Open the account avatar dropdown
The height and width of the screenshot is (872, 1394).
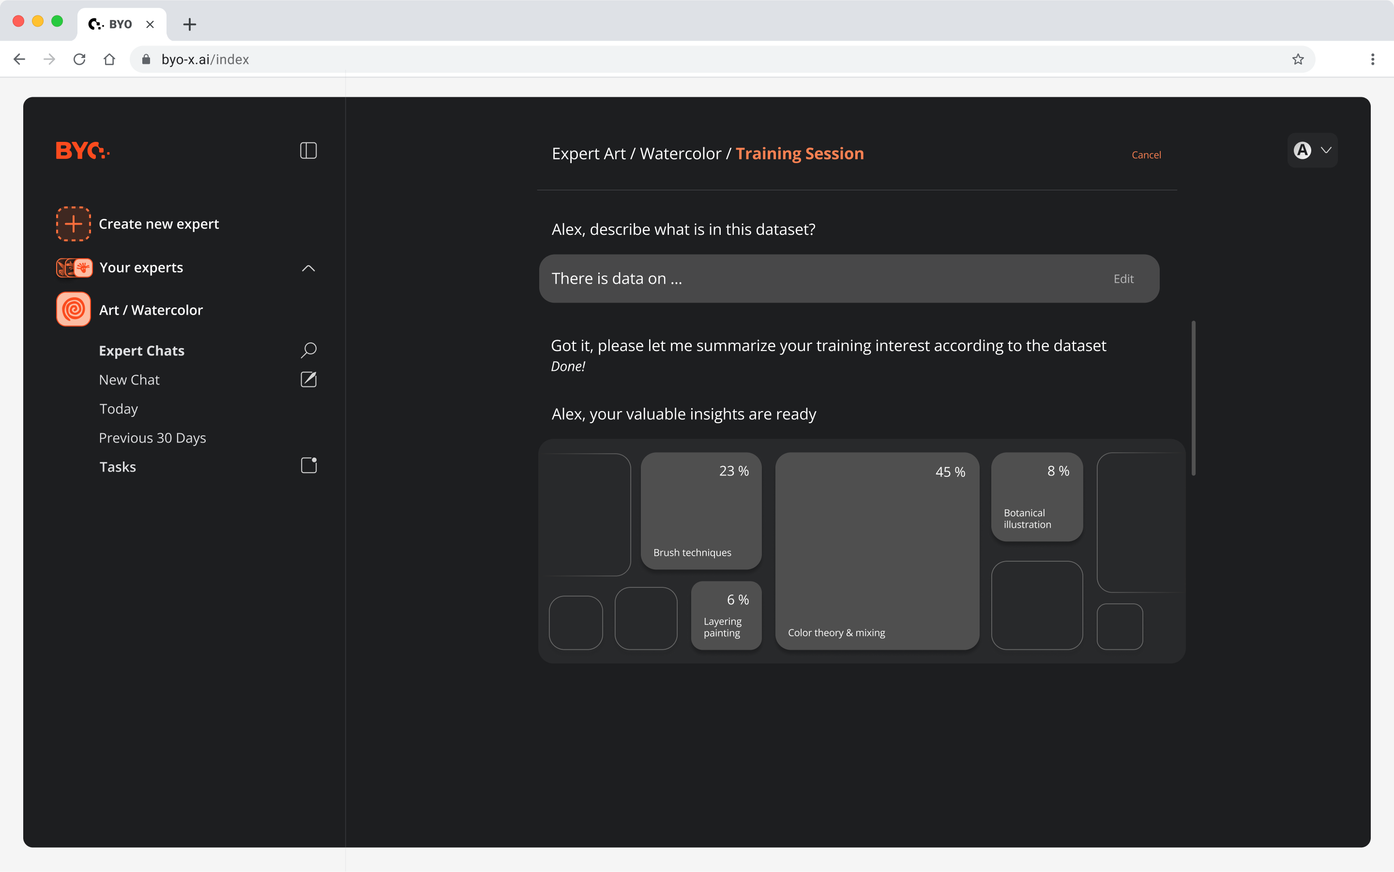point(1312,151)
